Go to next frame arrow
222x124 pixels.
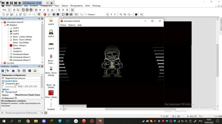point(115,14)
